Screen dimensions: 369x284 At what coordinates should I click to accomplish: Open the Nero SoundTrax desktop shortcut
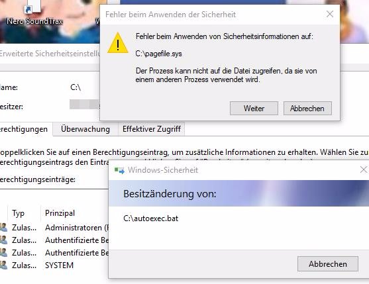(x=33, y=13)
